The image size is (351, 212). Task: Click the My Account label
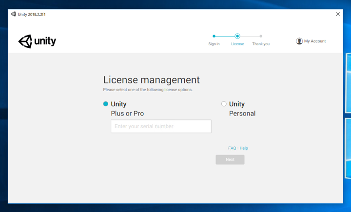coord(315,41)
